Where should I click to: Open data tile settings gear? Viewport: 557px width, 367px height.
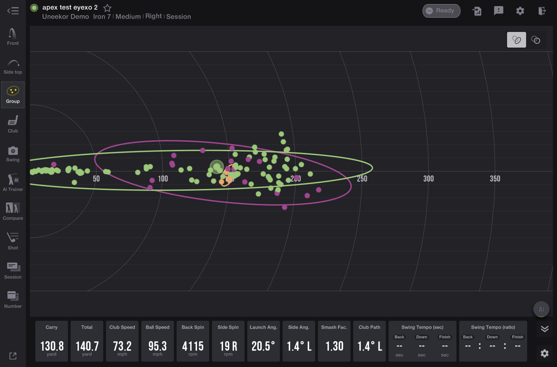(544, 353)
